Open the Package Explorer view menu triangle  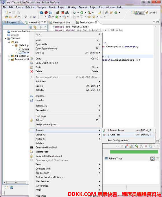point(45,27)
